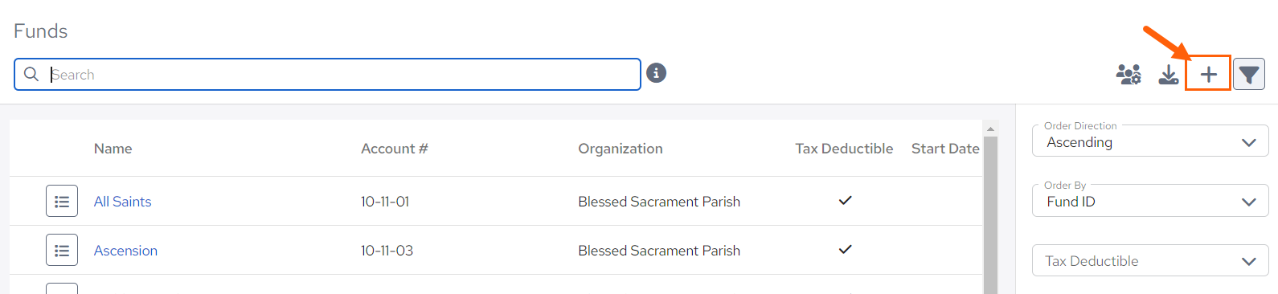Screen dimensions: 1278x294
Task: Toggle the filter funnel icon
Action: pos(1249,75)
